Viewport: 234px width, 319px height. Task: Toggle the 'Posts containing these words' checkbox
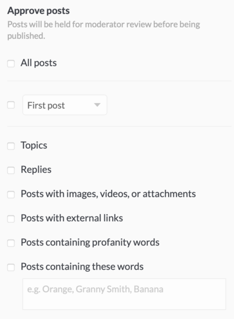(11, 267)
